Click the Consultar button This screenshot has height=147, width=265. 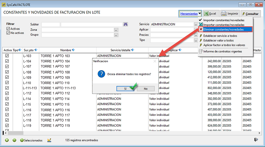[251, 14]
